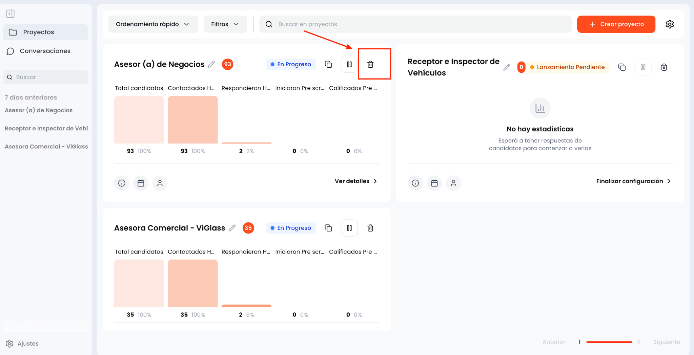This screenshot has width=694, height=355.
Task: Open Ordenamiento rápido dropdown
Action: (x=153, y=24)
